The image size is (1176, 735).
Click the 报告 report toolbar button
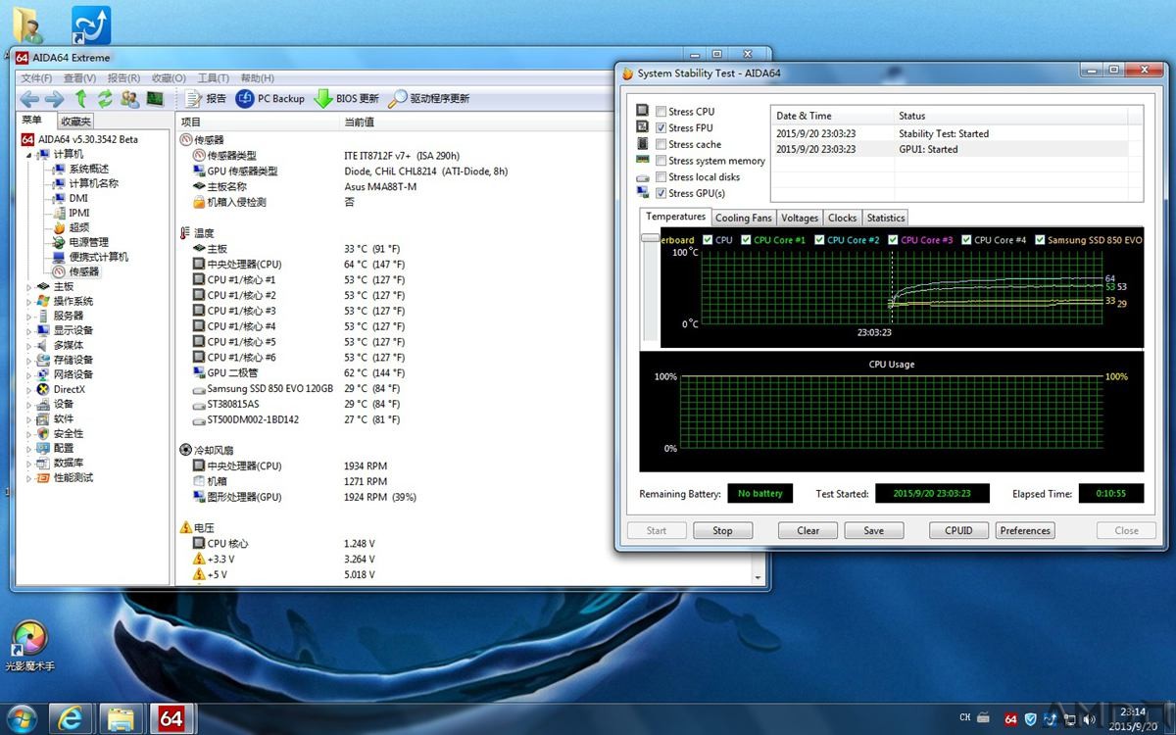pyautogui.click(x=206, y=99)
